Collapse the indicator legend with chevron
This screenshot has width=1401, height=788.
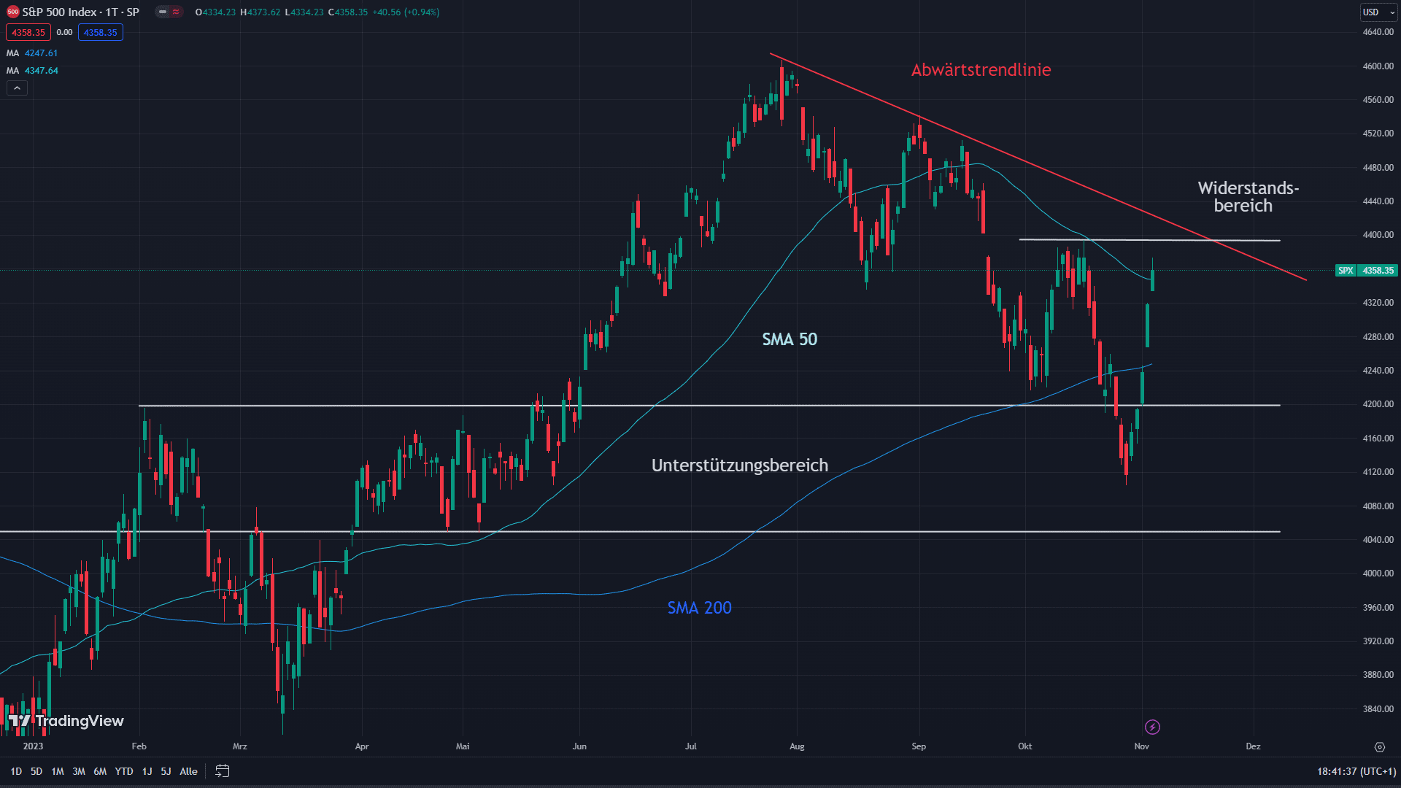pyautogui.click(x=17, y=88)
